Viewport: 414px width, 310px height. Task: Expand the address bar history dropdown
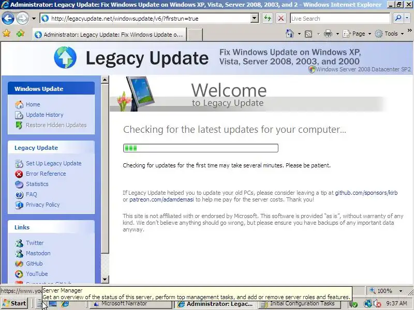[254, 19]
